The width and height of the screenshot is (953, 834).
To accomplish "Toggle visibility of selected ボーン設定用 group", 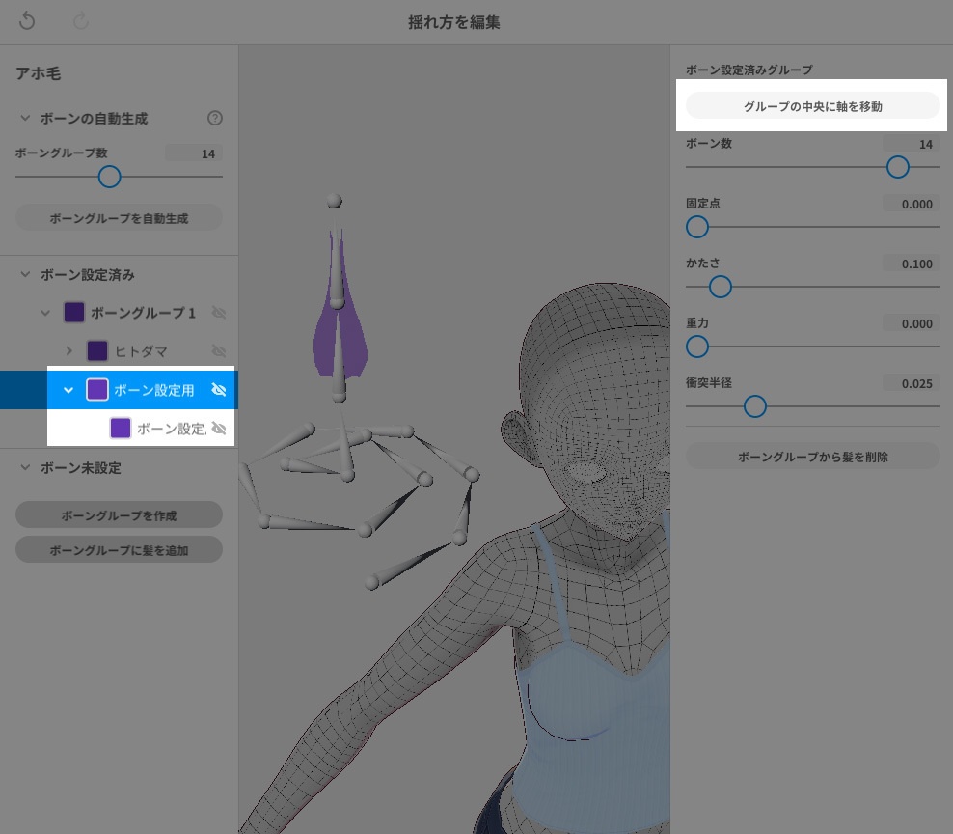I will coord(219,389).
